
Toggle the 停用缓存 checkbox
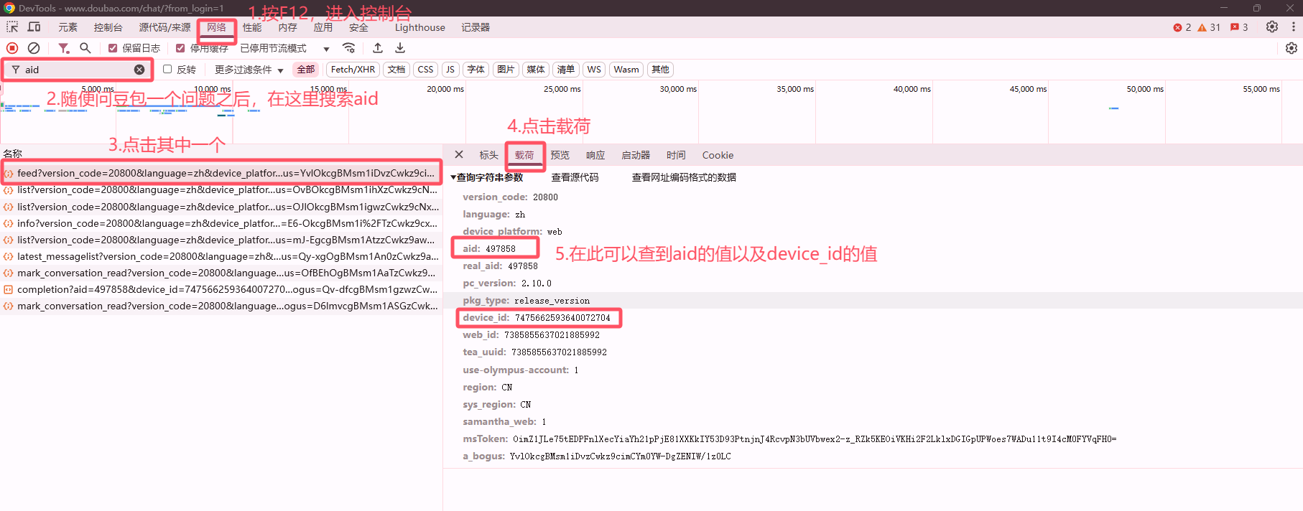[x=180, y=48]
